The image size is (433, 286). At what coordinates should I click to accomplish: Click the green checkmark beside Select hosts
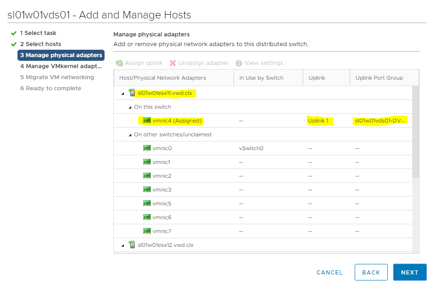click(14, 45)
